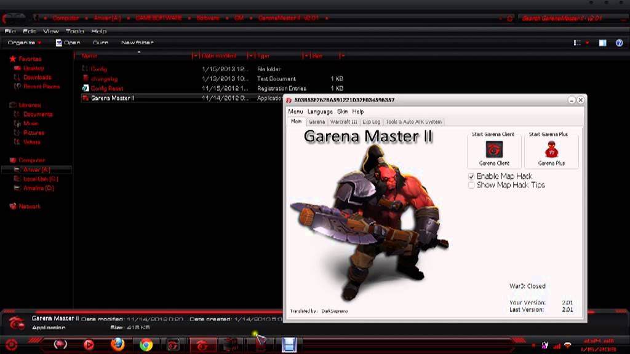Open the Type column filter dropdown
The image size is (630, 354).
[306, 56]
